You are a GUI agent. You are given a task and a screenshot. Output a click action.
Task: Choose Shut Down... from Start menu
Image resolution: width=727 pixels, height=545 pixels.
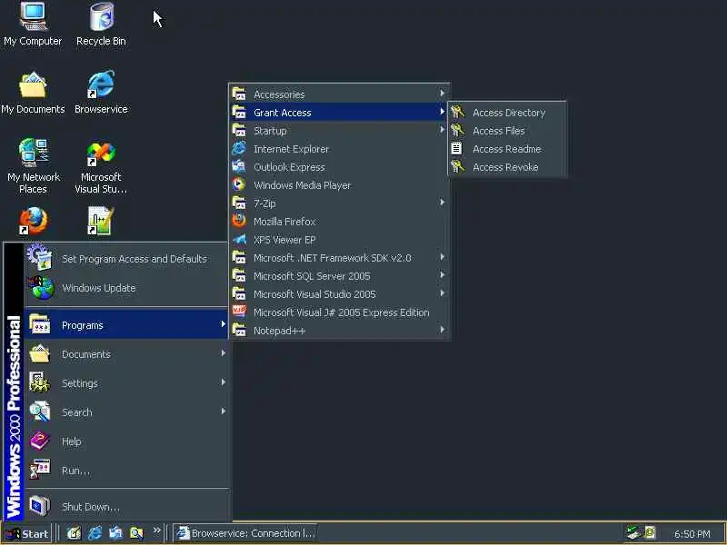click(126, 507)
